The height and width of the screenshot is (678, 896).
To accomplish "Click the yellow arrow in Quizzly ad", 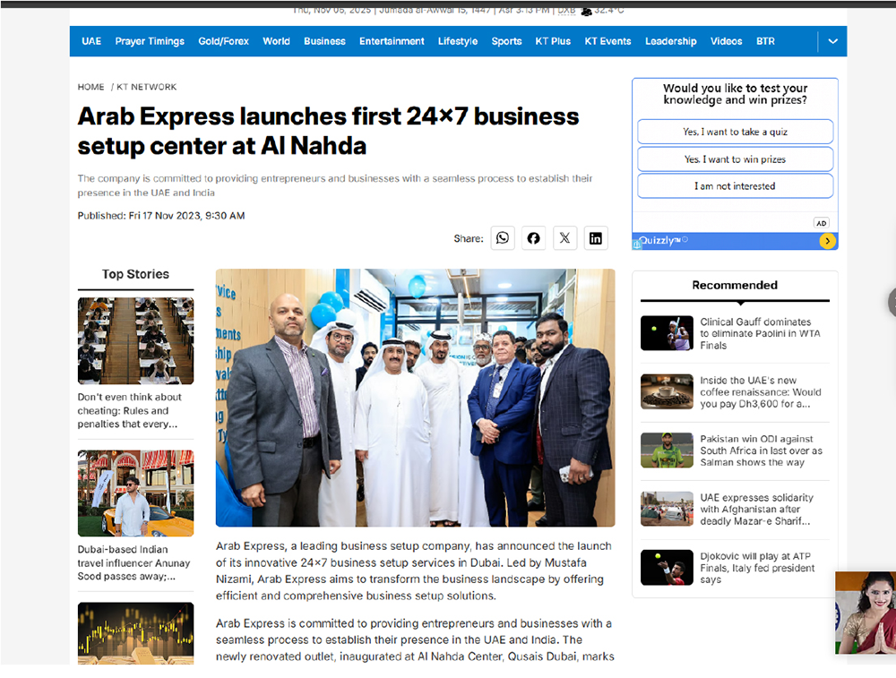I will click(x=827, y=241).
